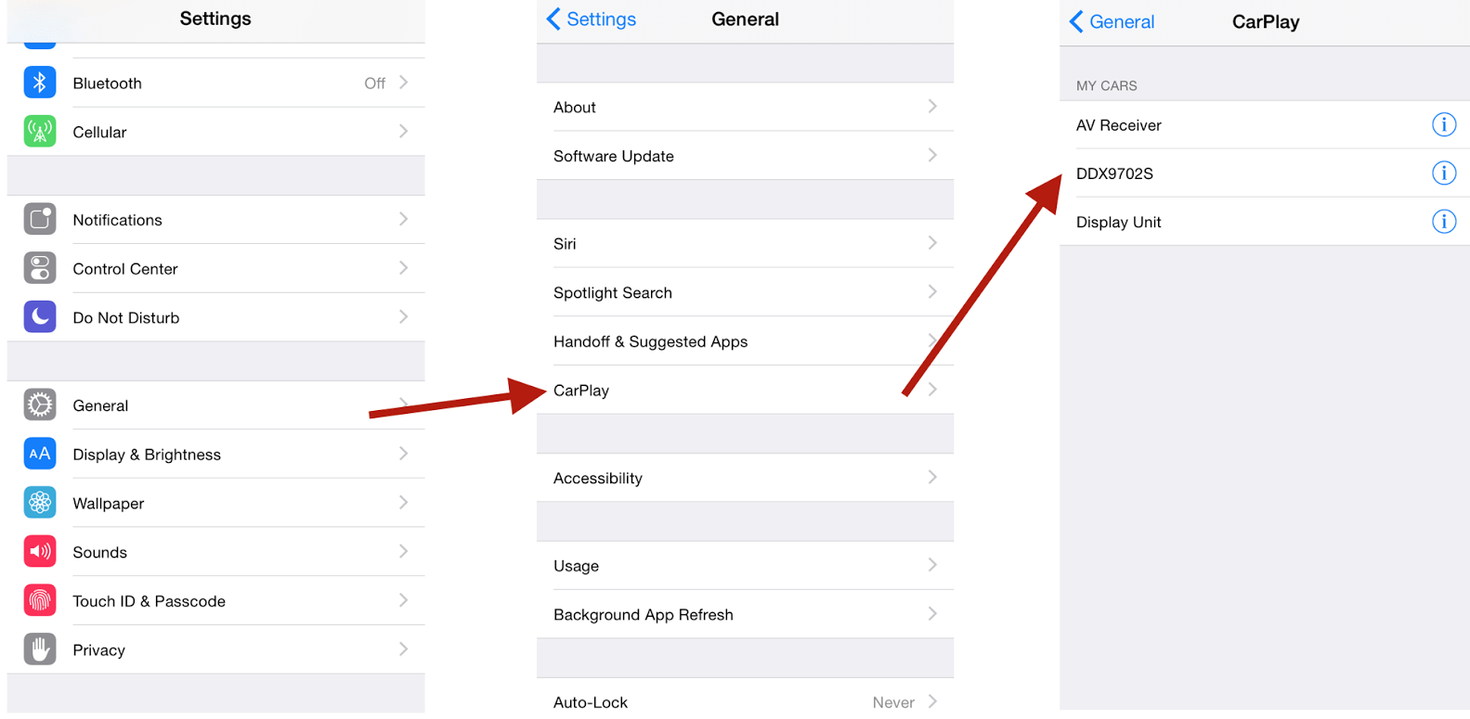
Task: Open Auto-Lock Never setting
Action: (x=893, y=702)
